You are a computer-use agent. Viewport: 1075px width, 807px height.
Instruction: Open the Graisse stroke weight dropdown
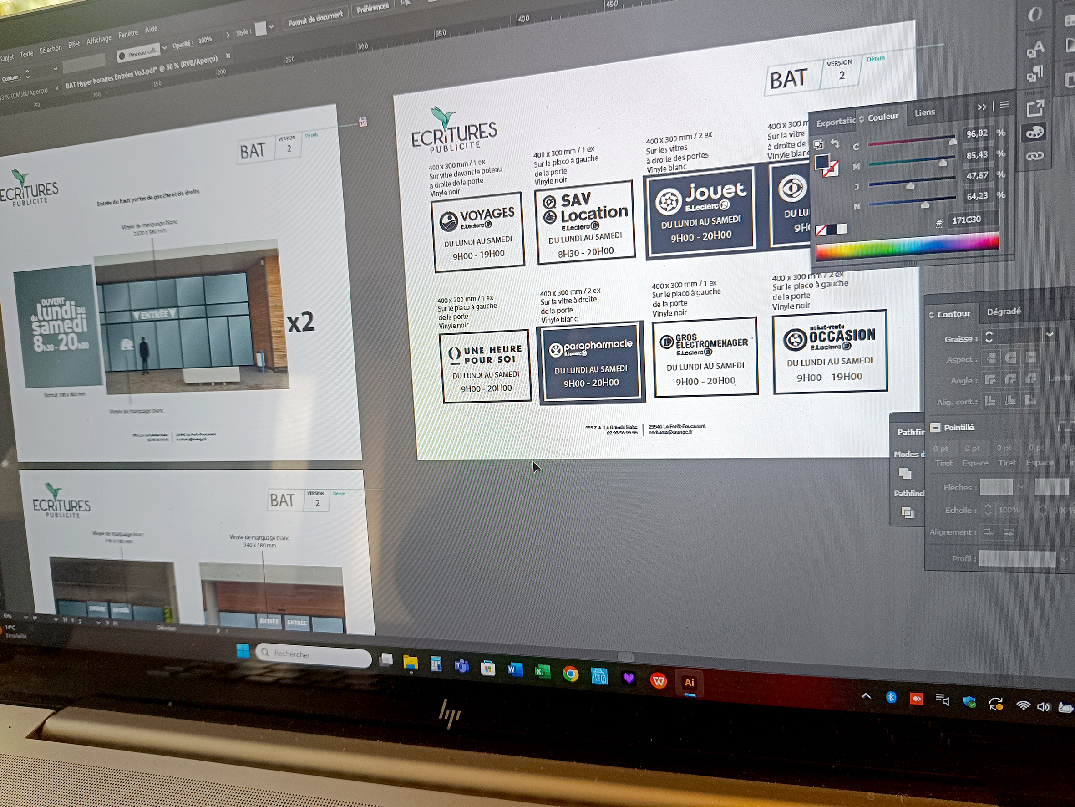click(1050, 335)
